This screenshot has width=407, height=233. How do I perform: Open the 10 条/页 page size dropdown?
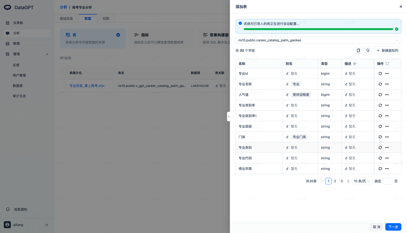point(362,181)
